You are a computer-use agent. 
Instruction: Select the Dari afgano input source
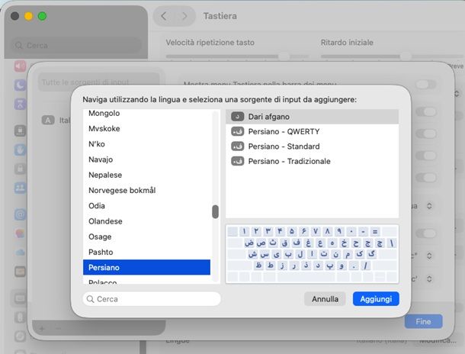313,117
